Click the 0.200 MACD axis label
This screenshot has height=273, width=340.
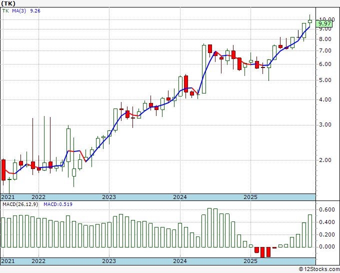click(x=327, y=234)
